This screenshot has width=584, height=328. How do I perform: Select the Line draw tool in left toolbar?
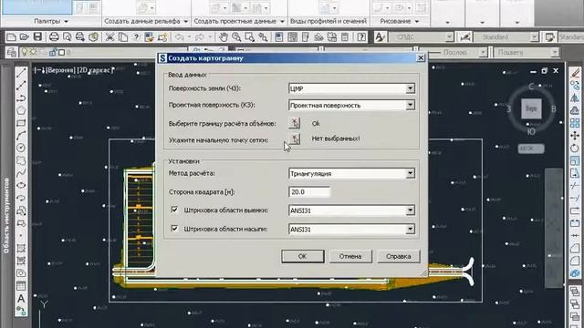coord(21,73)
